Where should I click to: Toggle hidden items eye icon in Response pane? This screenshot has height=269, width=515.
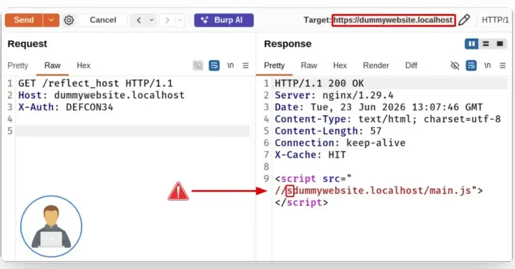pyautogui.click(x=455, y=65)
